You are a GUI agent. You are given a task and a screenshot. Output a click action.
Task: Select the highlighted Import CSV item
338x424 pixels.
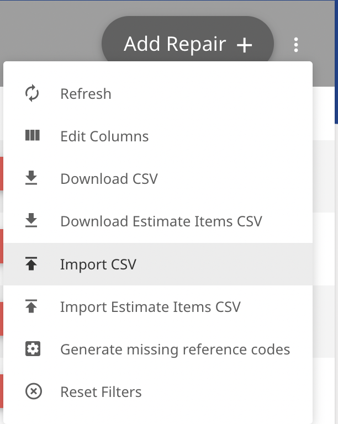[158, 264]
